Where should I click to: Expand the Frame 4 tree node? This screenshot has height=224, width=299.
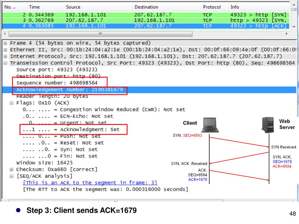tap(5, 43)
